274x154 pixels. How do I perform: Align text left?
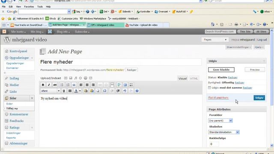(81, 85)
